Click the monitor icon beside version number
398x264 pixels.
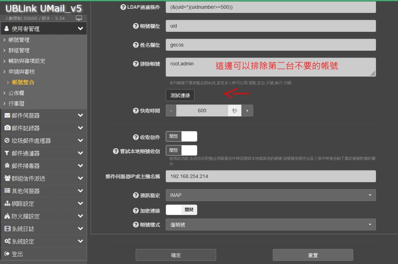79,18
